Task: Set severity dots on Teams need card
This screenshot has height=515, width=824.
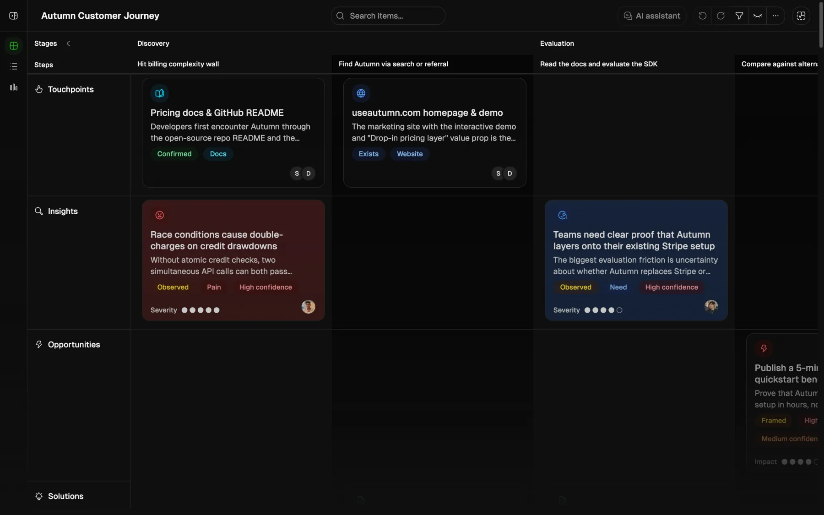Action: [x=603, y=310]
